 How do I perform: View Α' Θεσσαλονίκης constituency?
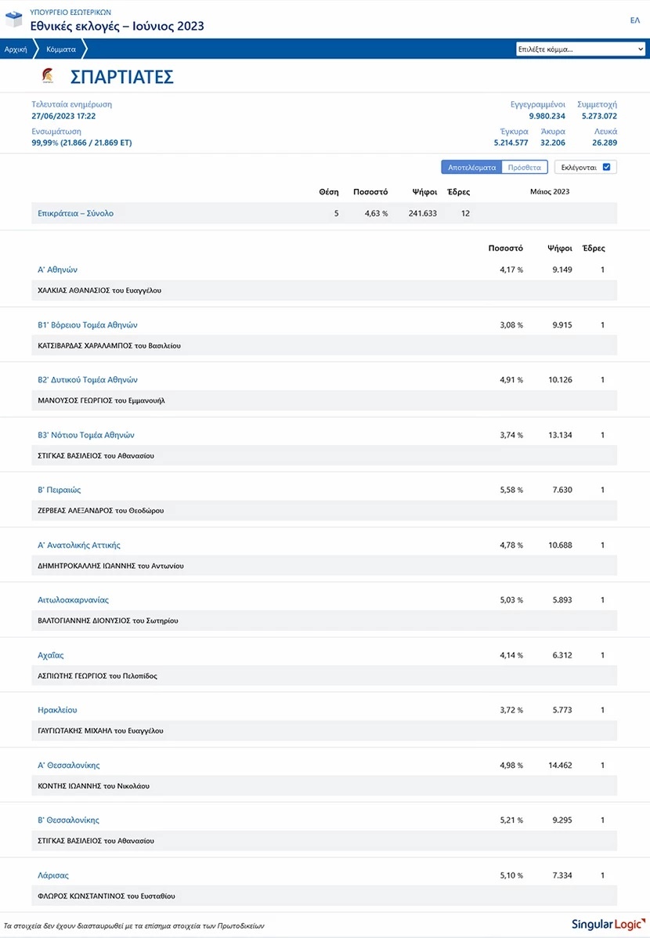tap(69, 766)
